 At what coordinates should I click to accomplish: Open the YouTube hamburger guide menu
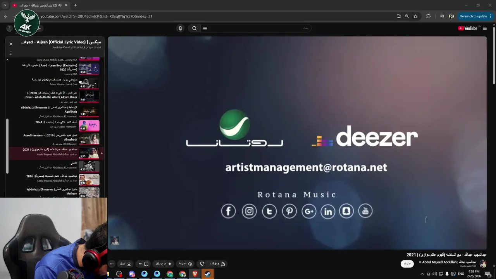pos(484,28)
